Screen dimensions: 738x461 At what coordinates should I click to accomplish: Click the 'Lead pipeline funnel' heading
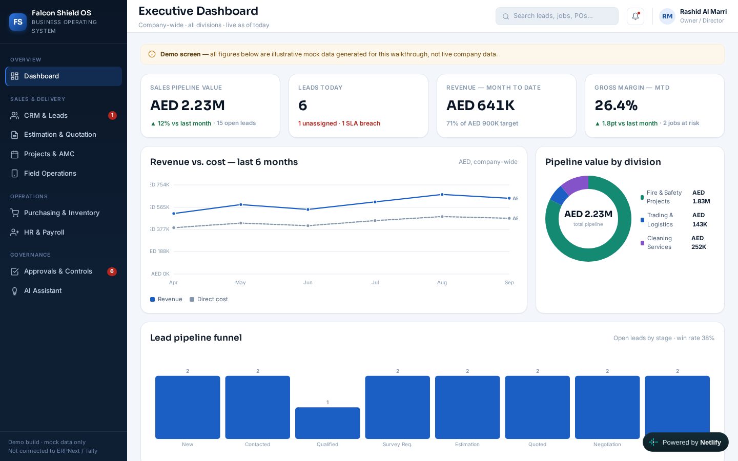click(196, 338)
